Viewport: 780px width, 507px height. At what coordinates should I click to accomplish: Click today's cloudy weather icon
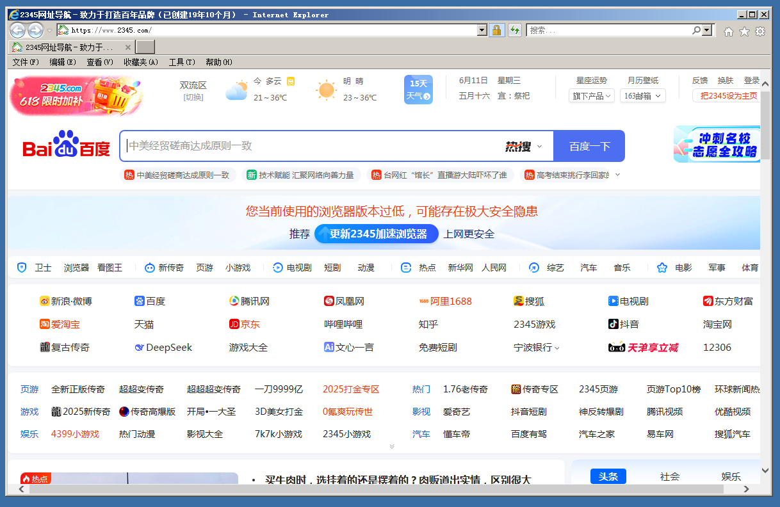[236, 90]
